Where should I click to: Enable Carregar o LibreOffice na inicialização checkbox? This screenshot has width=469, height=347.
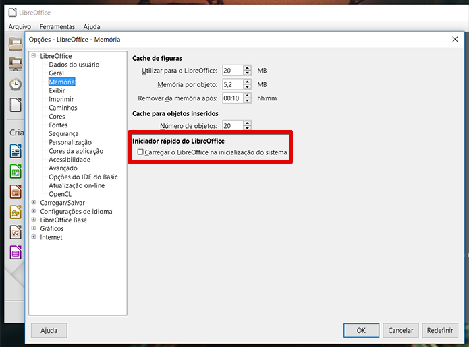click(140, 152)
